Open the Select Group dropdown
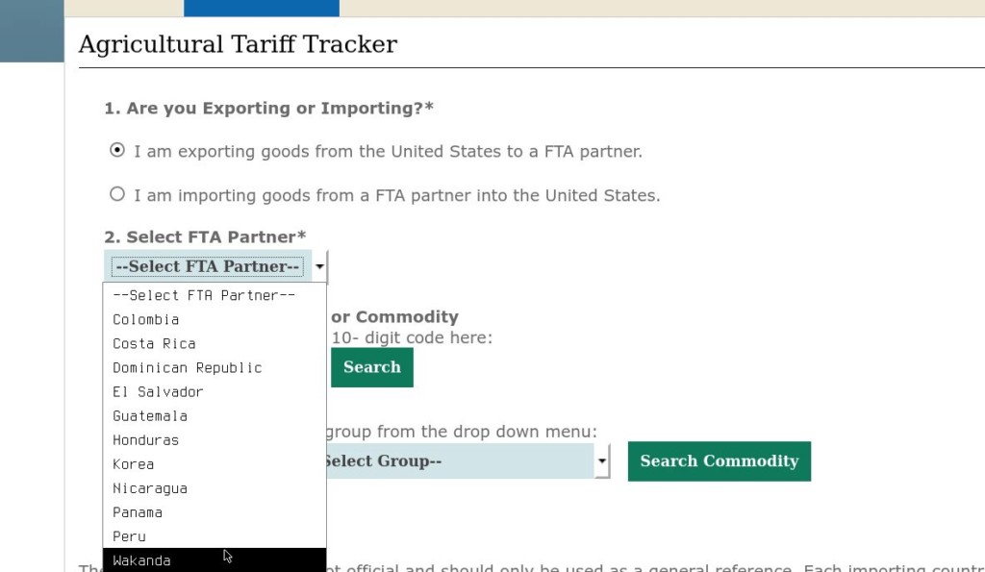 click(602, 461)
